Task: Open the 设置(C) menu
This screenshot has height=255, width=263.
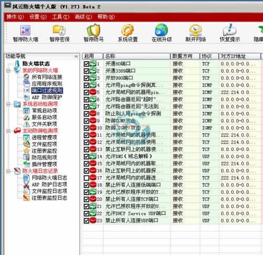Action: 38,17
